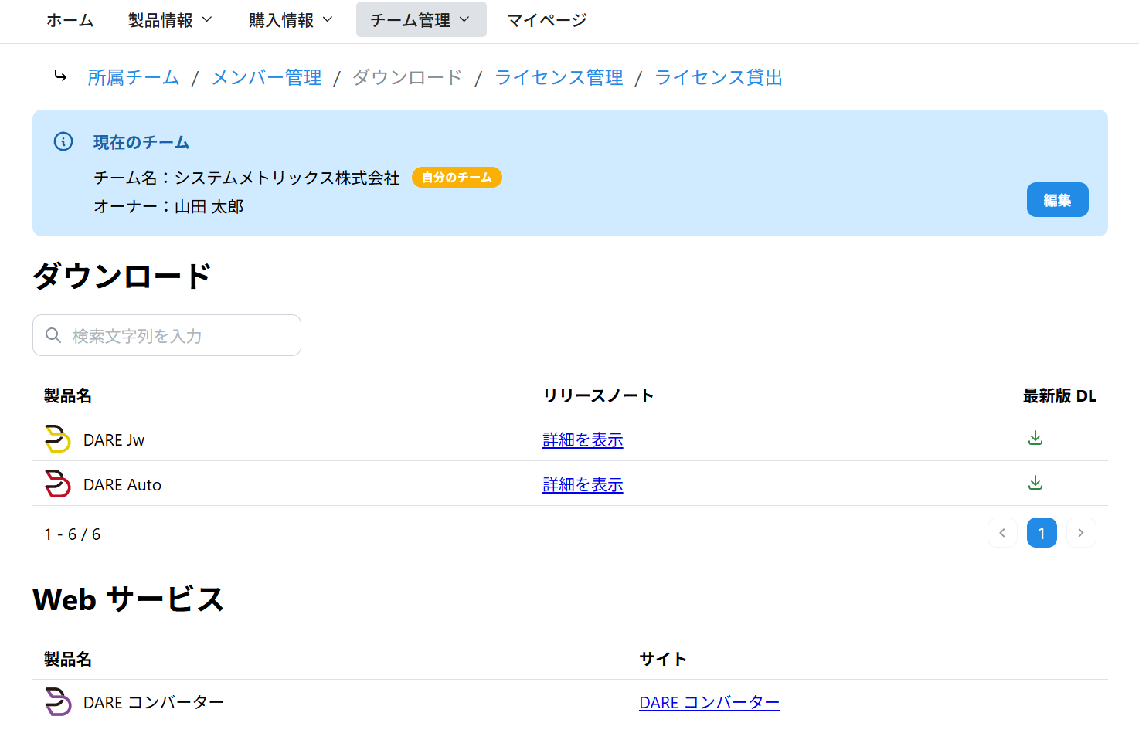Click the info icon beside 現在のチーム
Image resolution: width=1139 pixels, height=733 pixels.
coord(63,141)
